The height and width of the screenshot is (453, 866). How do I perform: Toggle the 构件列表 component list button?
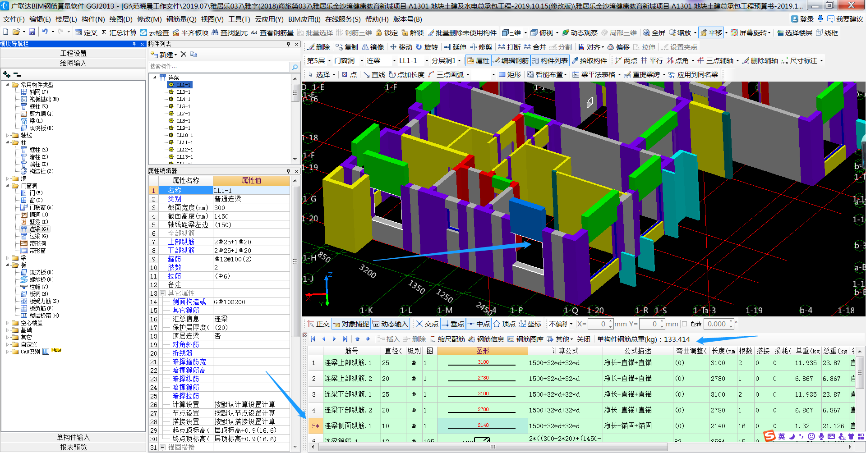coord(550,60)
